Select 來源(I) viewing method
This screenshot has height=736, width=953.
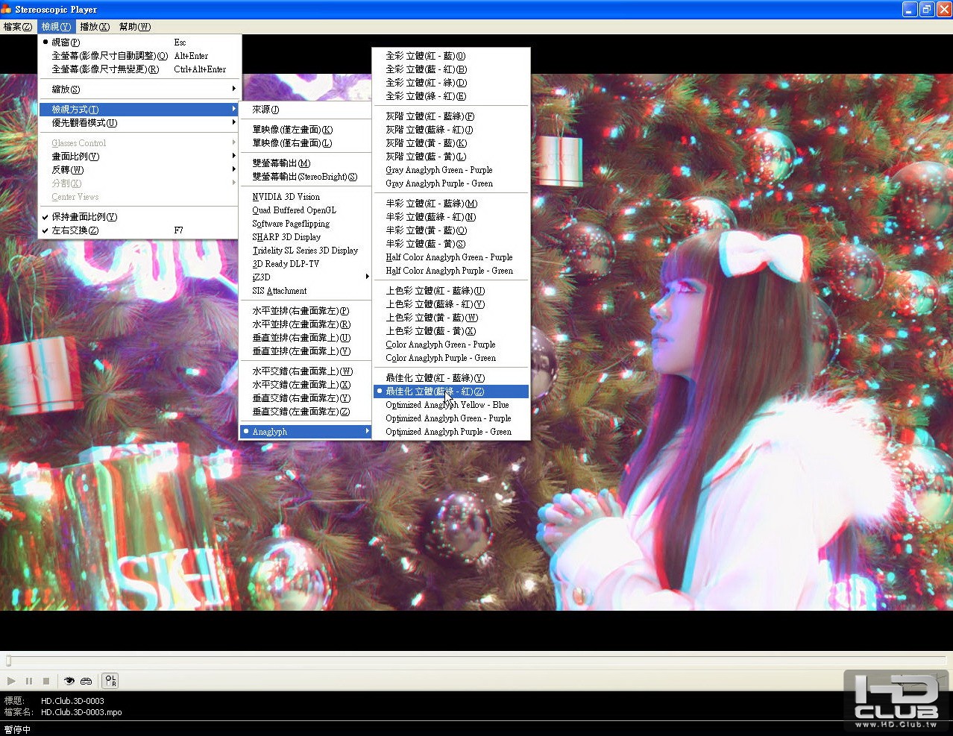[306, 110]
